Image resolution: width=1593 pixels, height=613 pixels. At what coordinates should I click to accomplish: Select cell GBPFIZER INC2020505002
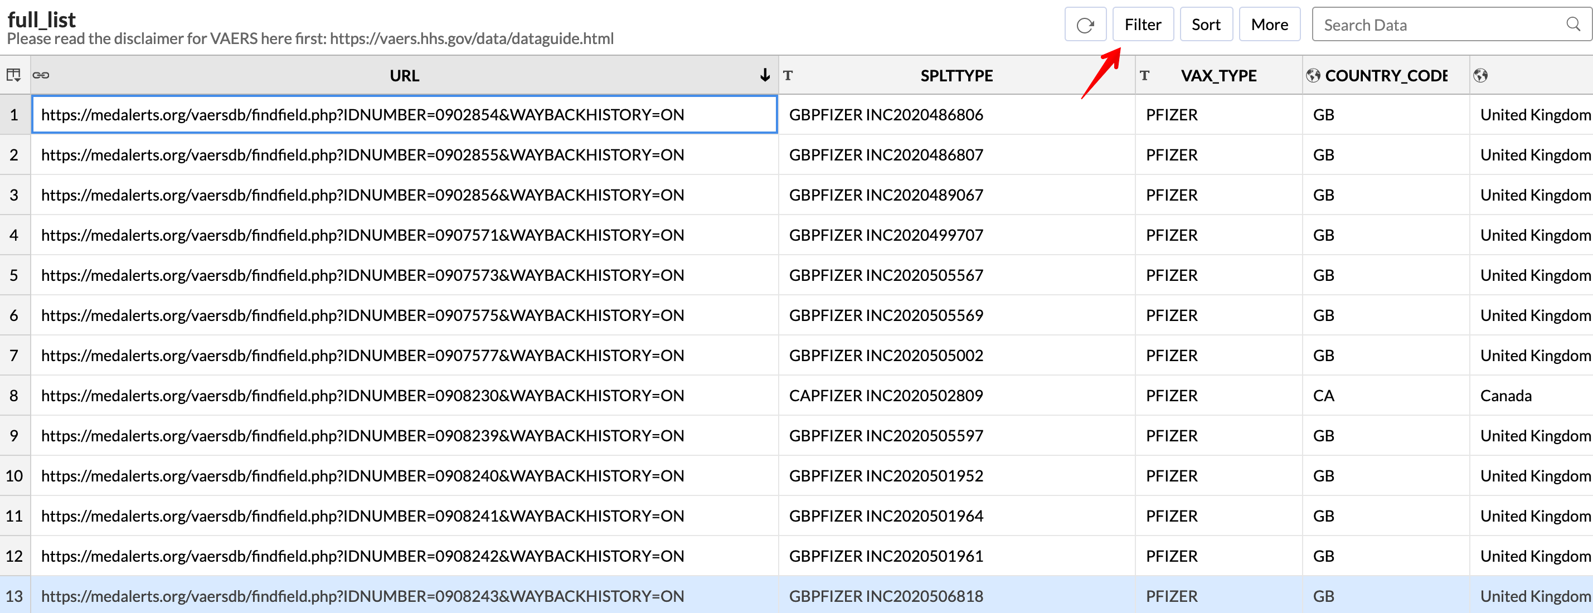[x=956, y=355]
